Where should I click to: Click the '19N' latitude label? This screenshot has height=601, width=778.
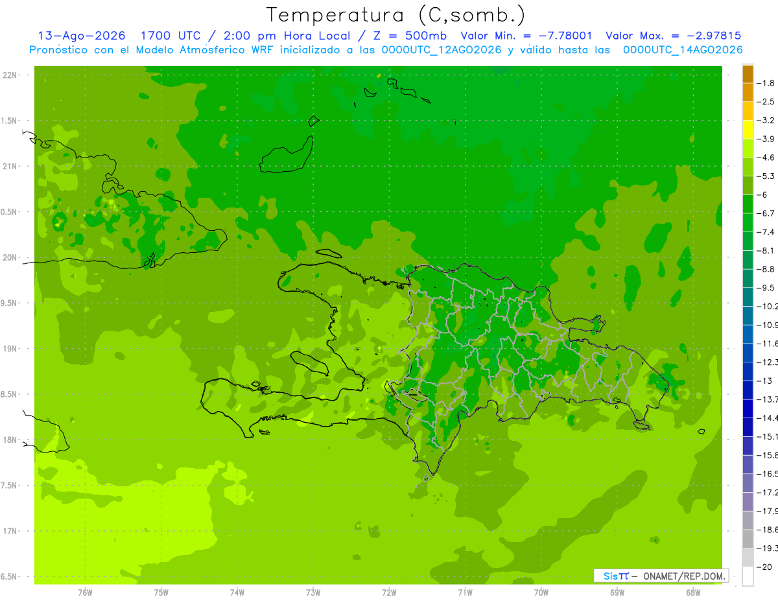9,349
